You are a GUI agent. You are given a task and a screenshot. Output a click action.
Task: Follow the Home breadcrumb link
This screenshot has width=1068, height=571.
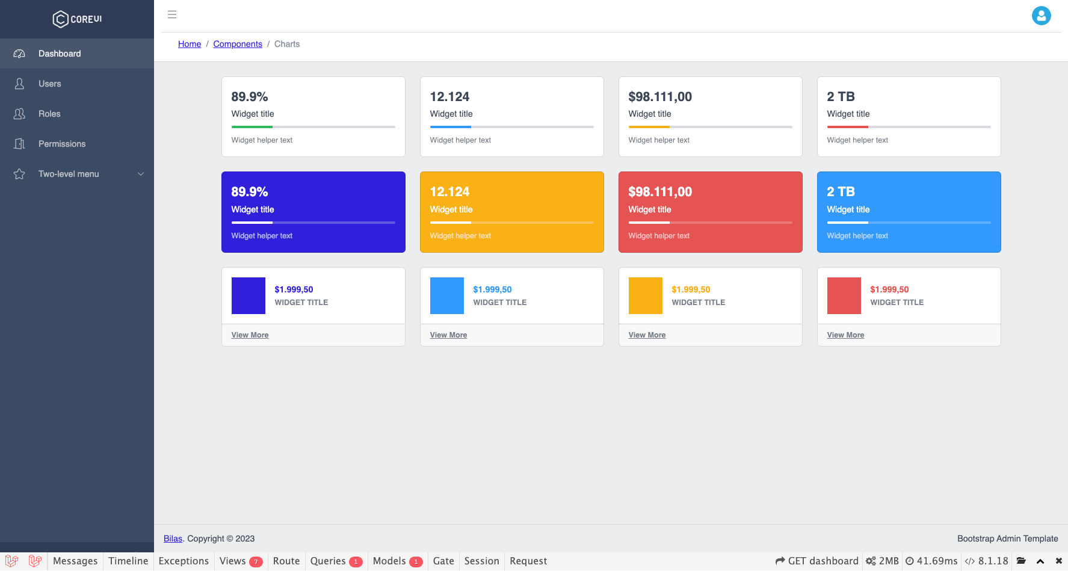(x=190, y=44)
